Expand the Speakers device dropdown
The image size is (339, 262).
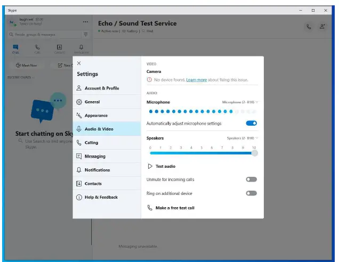click(x=242, y=138)
